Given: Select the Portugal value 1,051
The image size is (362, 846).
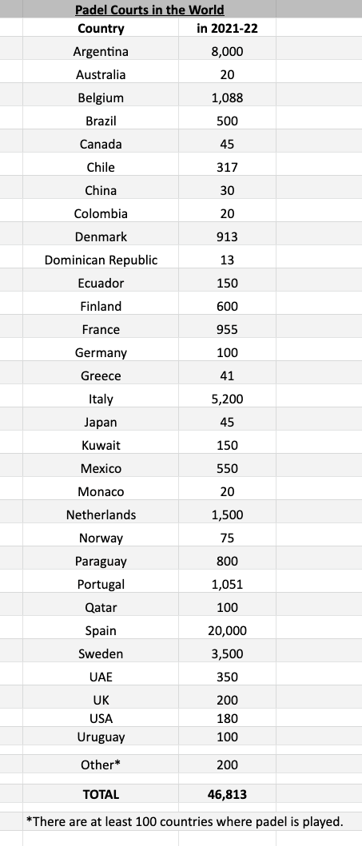Looking at the screenshot, I should point(227,584).
